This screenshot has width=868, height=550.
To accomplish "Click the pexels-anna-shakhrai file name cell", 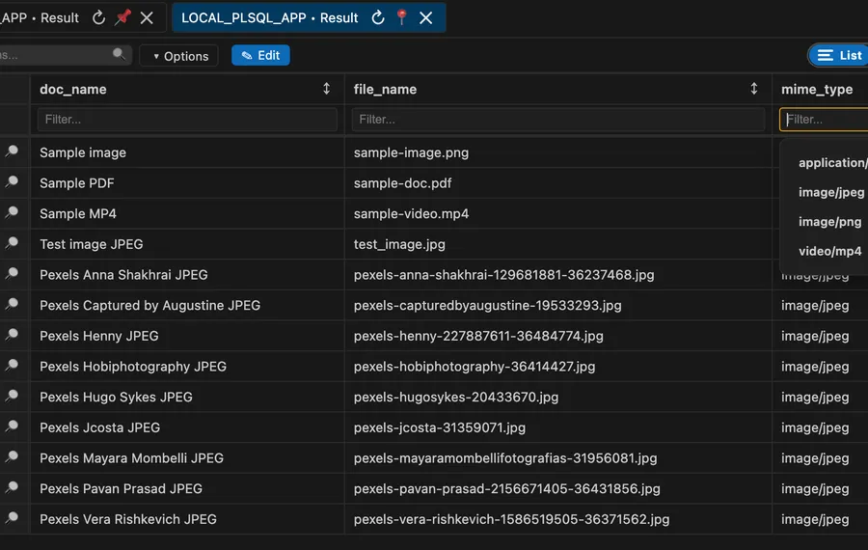I will coord(558,275).
